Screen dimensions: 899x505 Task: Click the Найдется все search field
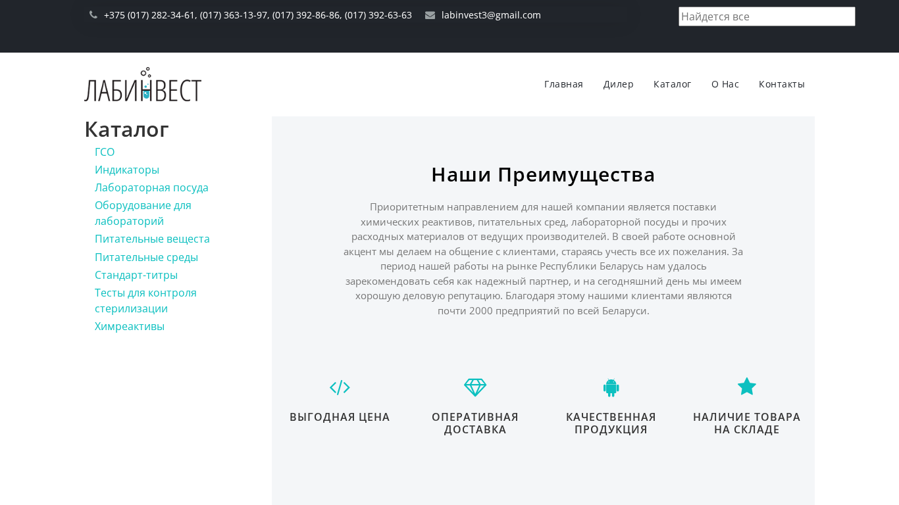click(x=767, y=16)
